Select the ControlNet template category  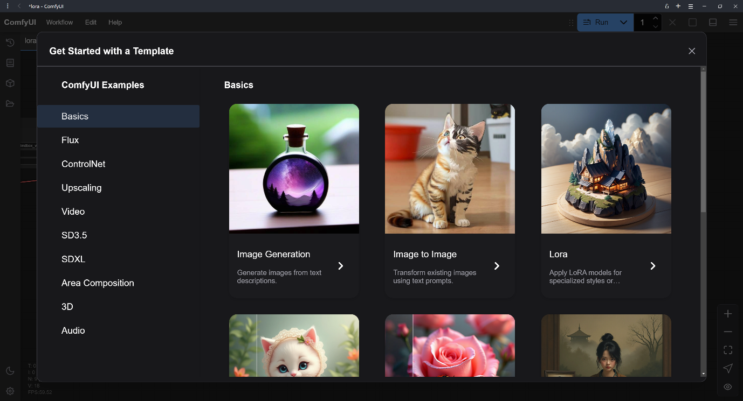(x=84, y=164)
